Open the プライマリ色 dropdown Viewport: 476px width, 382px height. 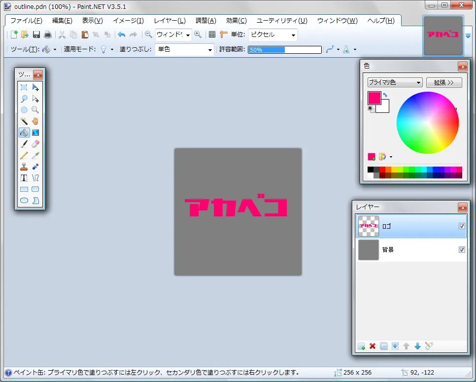395,82
